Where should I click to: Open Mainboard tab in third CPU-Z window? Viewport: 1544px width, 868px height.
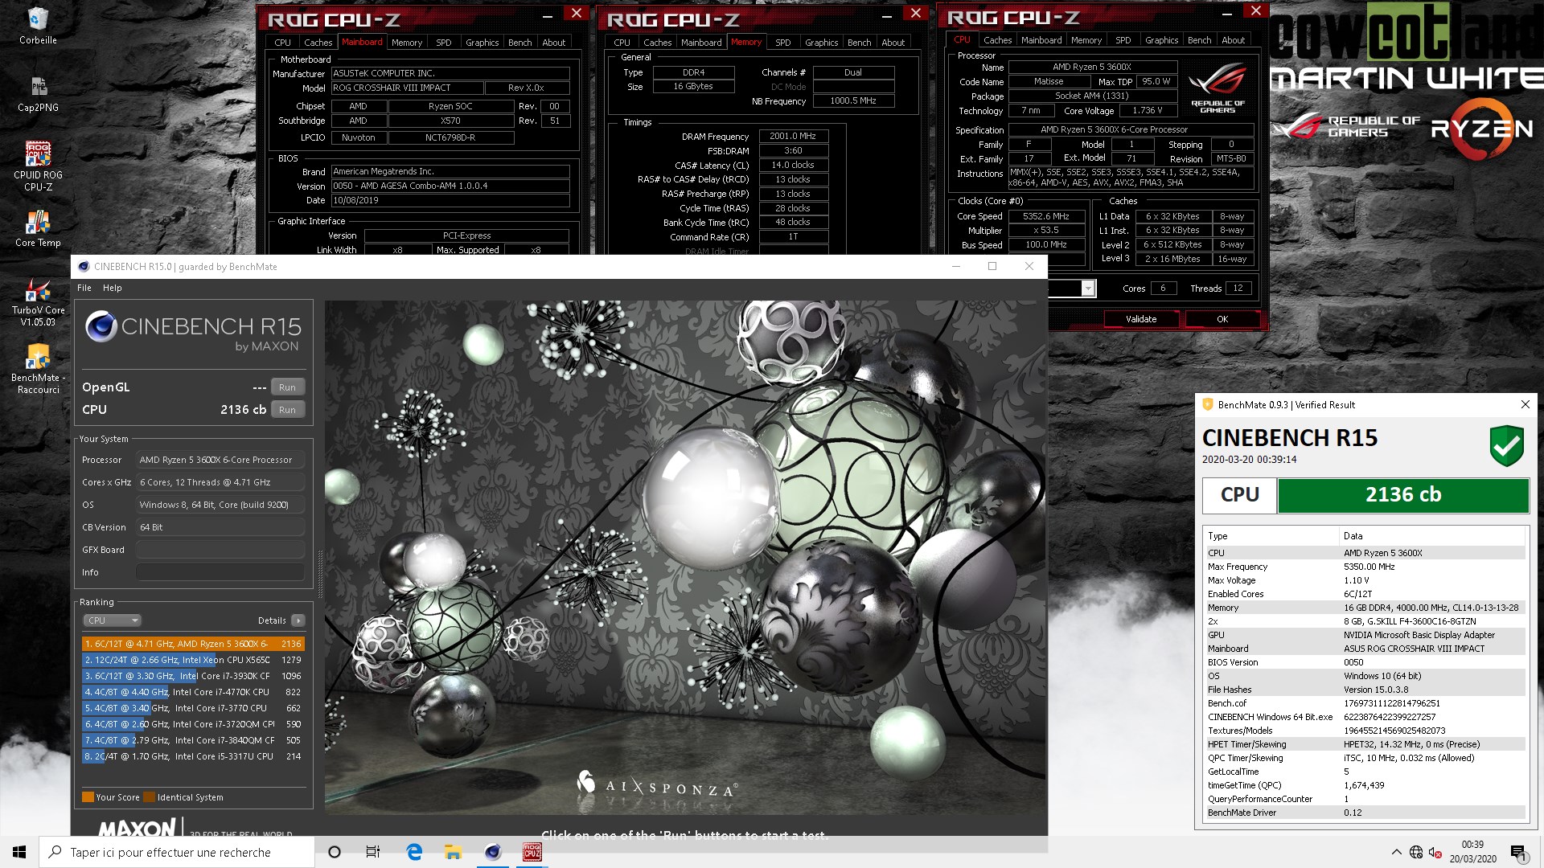[1041, 39]
